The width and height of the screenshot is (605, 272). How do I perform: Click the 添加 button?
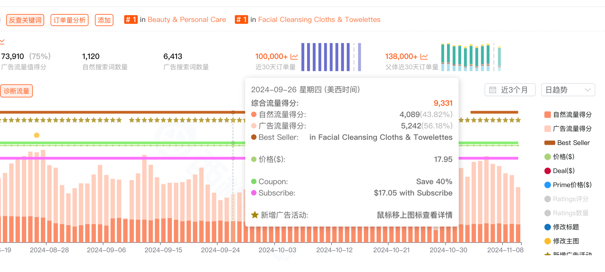pyautogui.click(x=104, y=20)
